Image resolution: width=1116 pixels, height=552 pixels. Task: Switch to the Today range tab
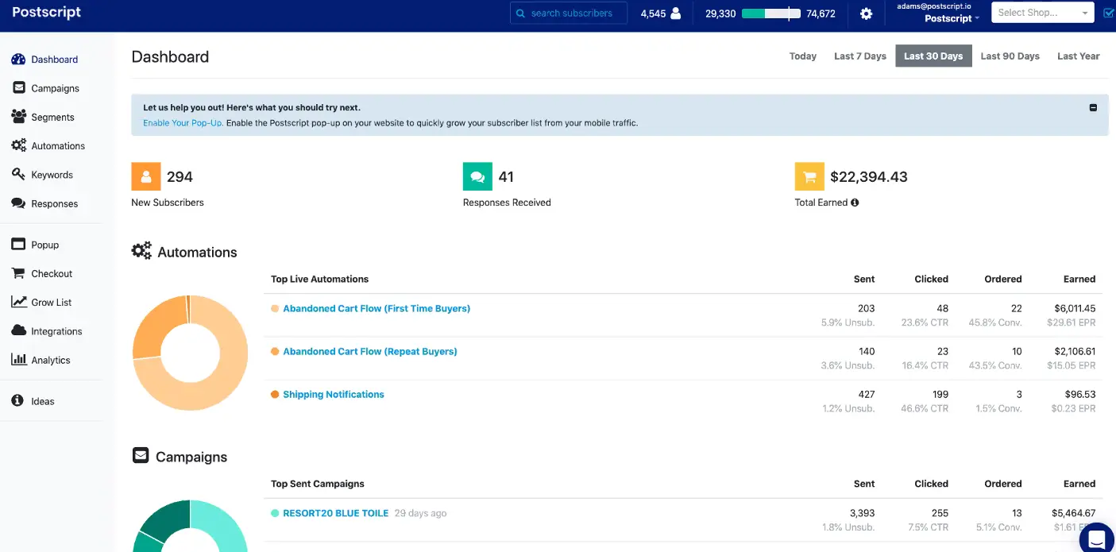click(x=803, y=56)
